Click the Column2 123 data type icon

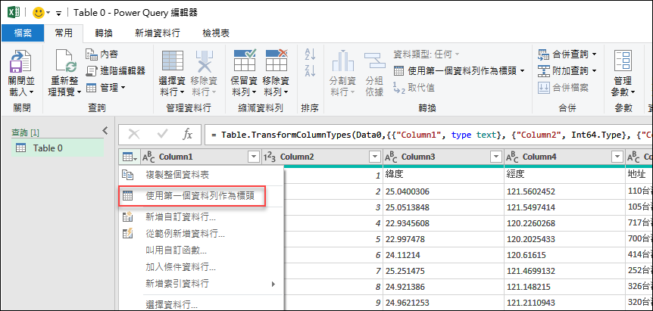point(270,157)
